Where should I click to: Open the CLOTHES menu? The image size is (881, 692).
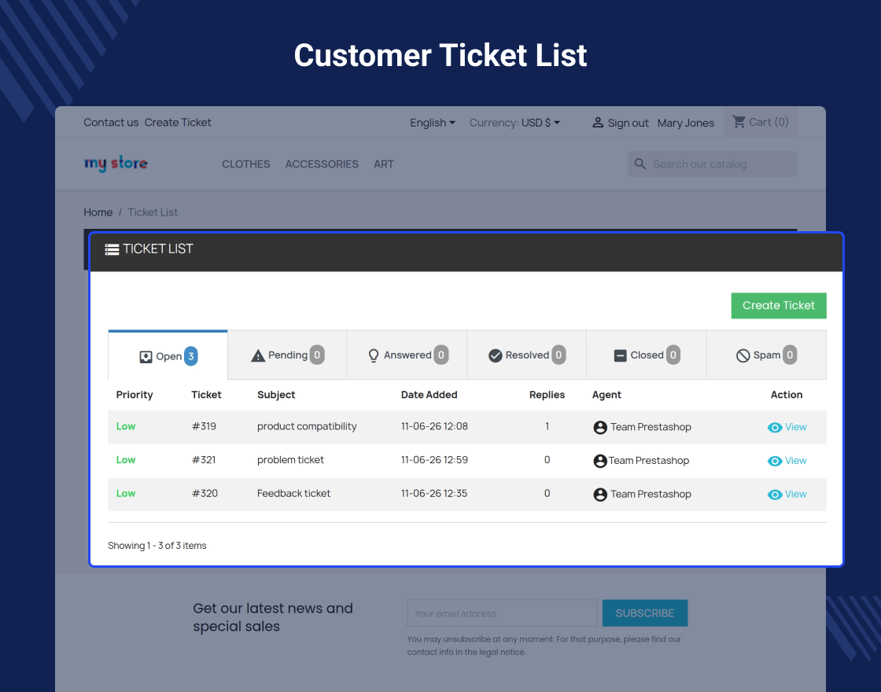click(x=245, y=164)
